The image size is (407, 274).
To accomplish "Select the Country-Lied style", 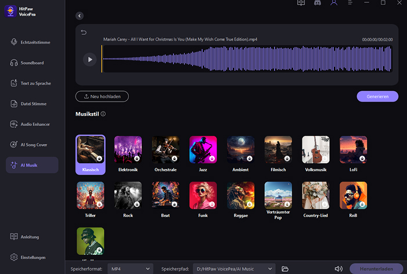I will click(316, 200).
